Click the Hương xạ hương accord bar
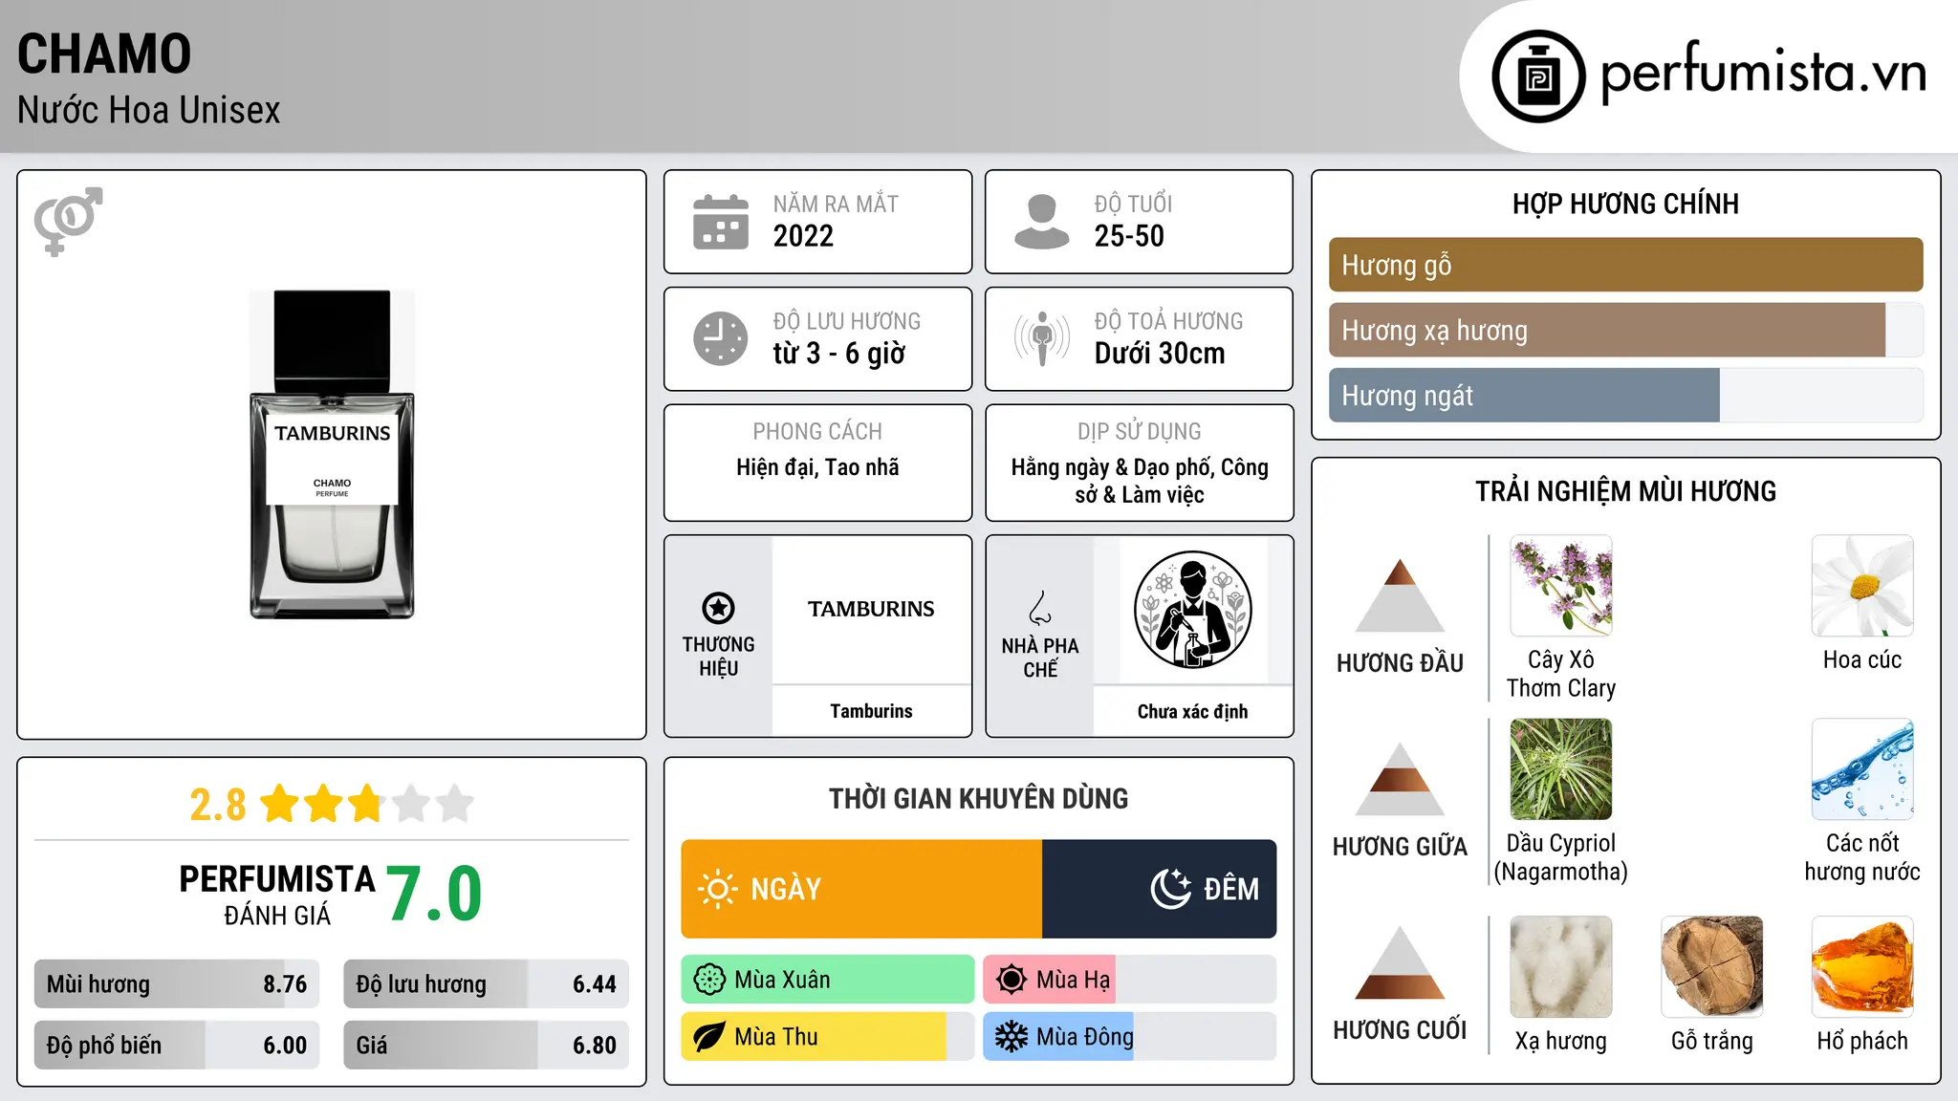Viewport: 1958px width, 1101px height. pos(1625,330)
